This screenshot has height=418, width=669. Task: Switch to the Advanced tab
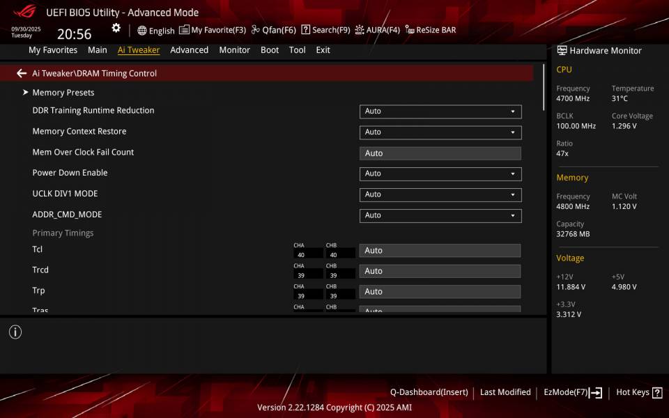[189, 49]
